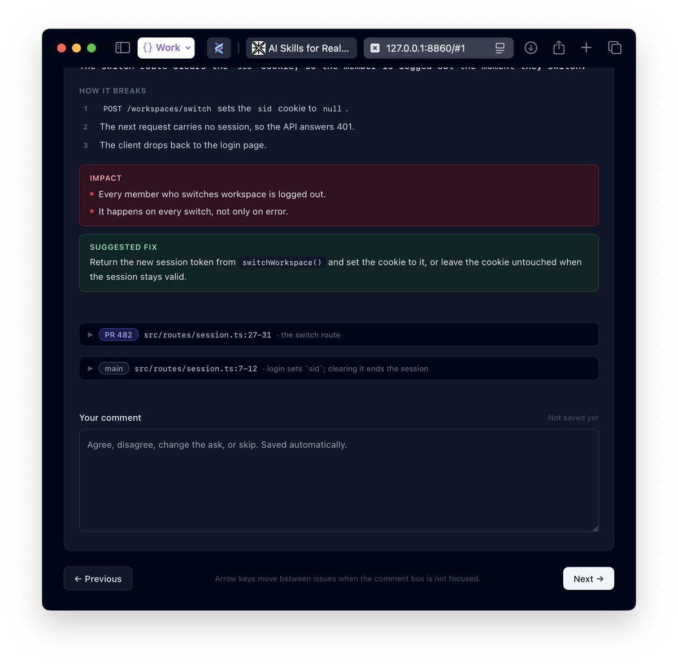Click 'The next request carries no session' step

(227, 127)
